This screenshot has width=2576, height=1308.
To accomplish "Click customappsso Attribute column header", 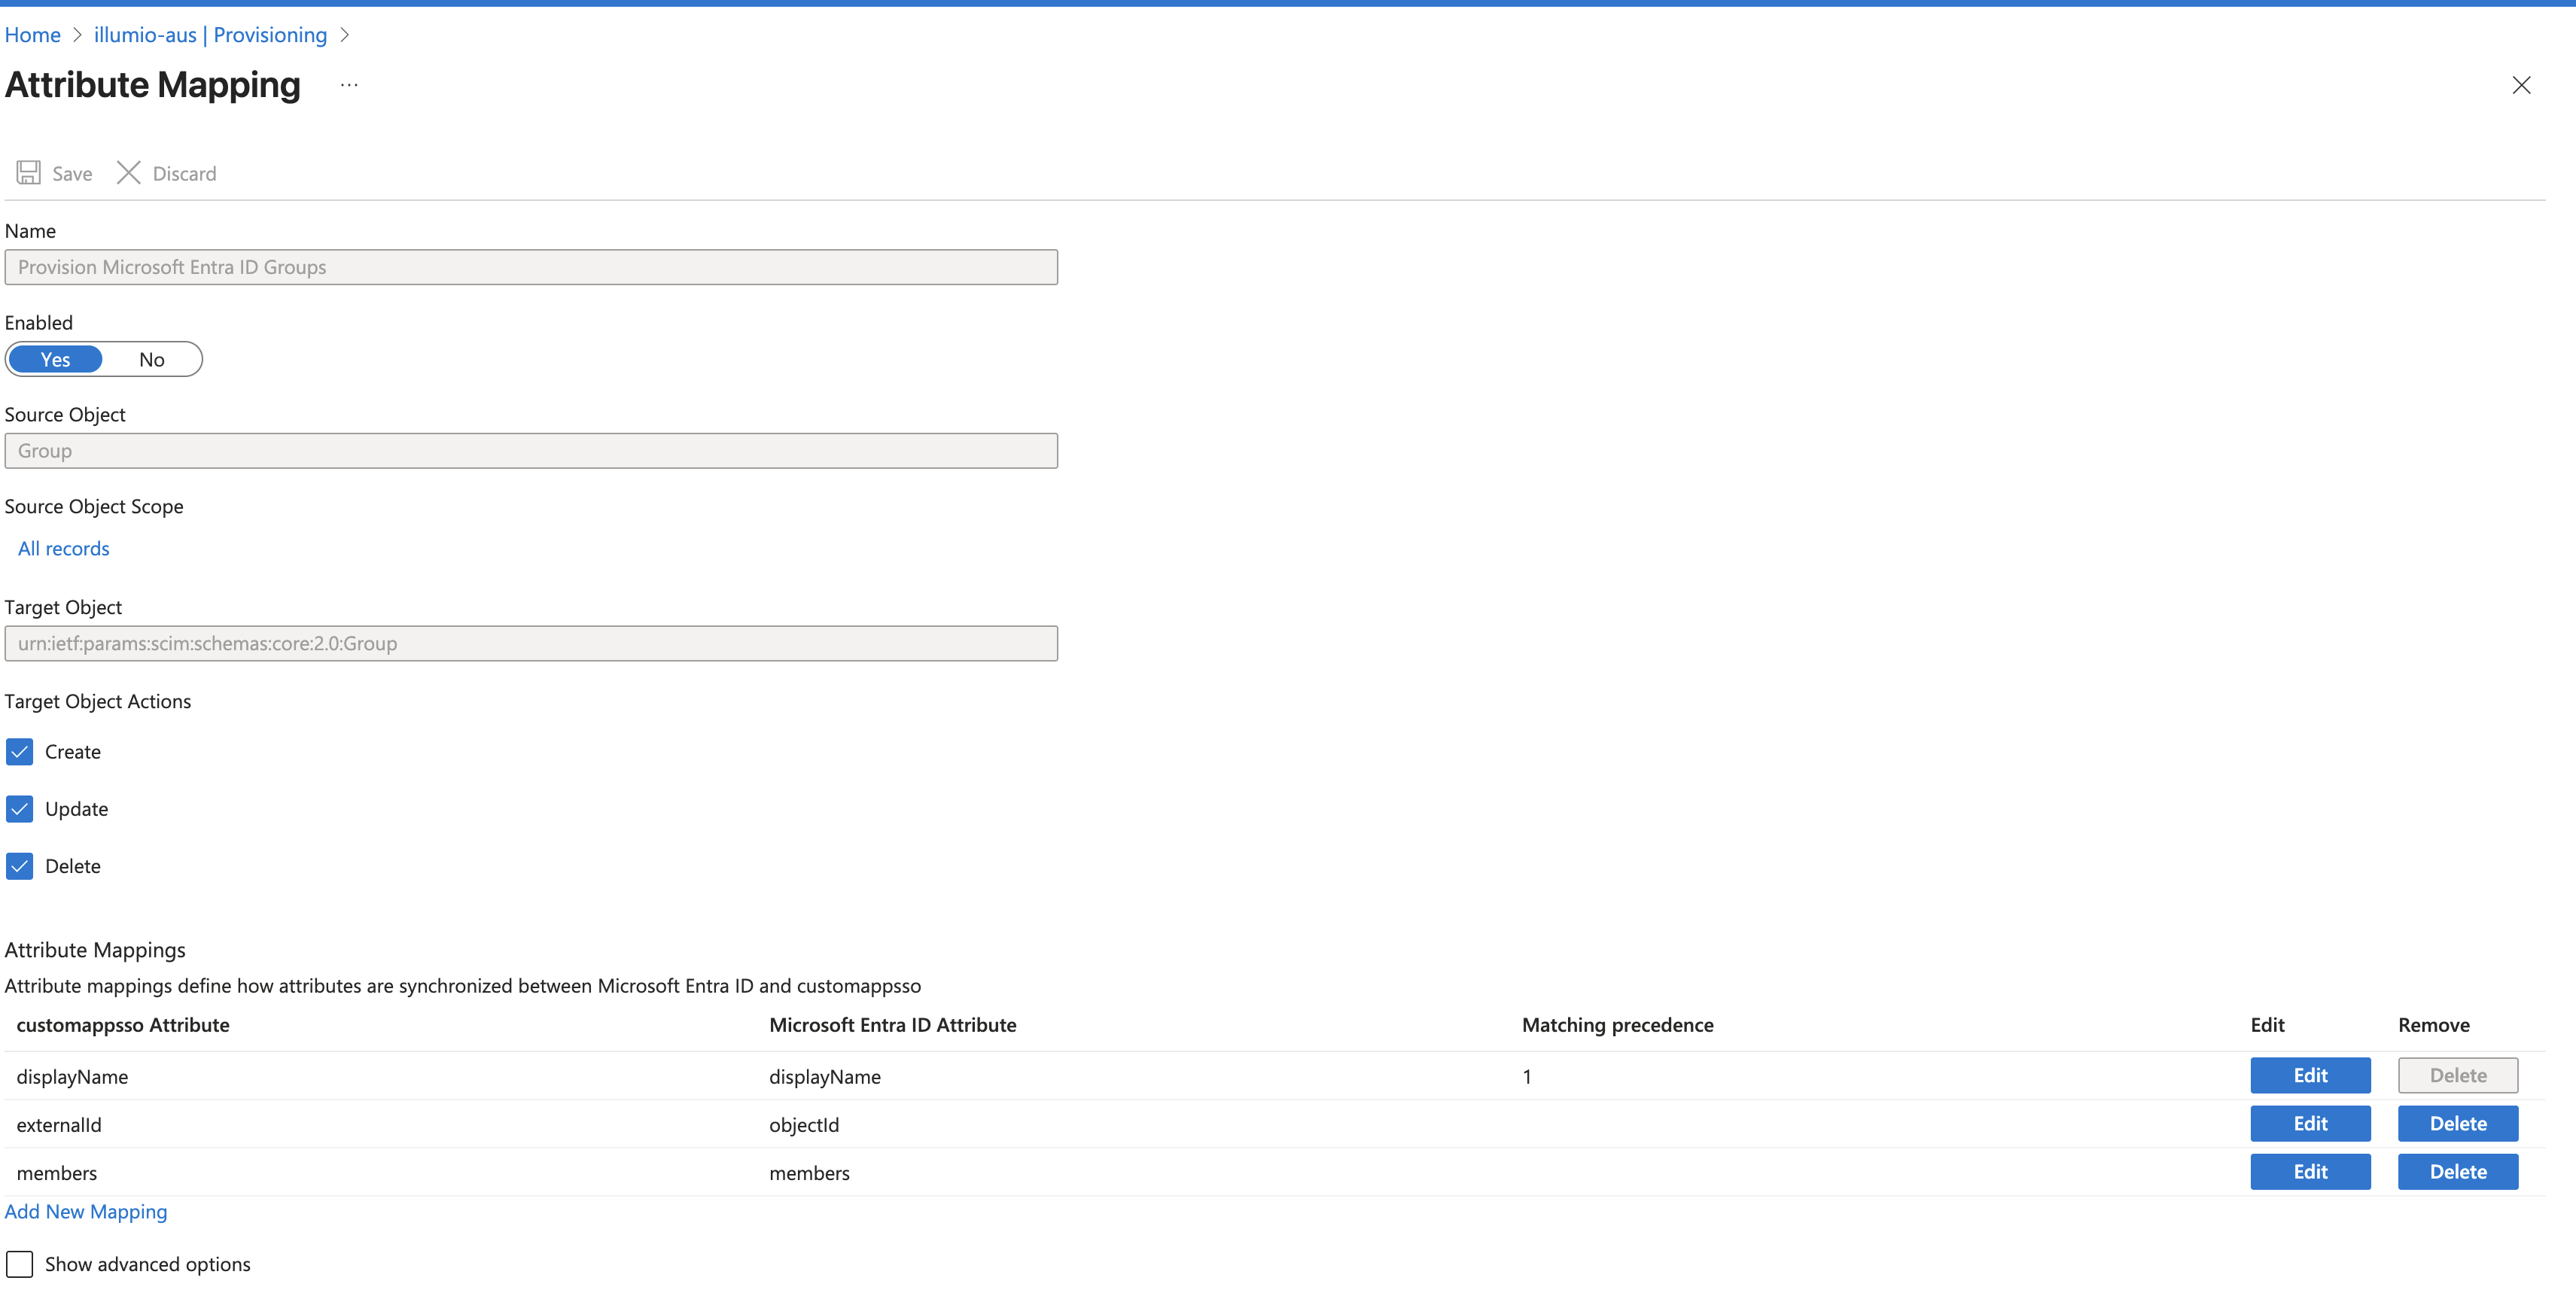I will [x=123, y=1025].
